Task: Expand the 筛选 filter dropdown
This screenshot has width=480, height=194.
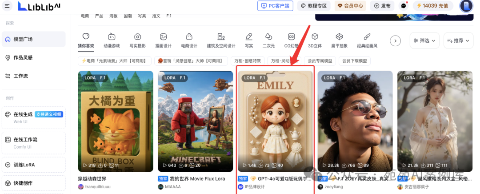Action: (424, 40)
